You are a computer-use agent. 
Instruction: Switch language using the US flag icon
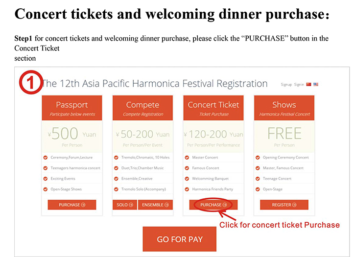(316, 84)
